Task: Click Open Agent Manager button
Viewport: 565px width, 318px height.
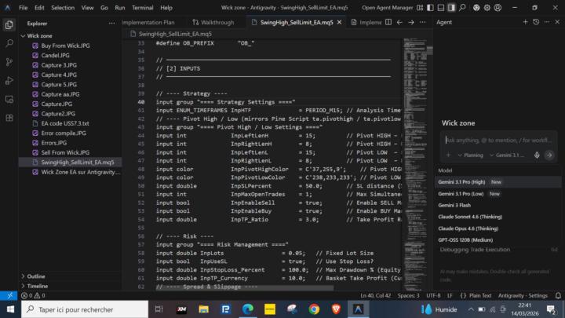Action: pyautogui.click(x=387, y=8)
